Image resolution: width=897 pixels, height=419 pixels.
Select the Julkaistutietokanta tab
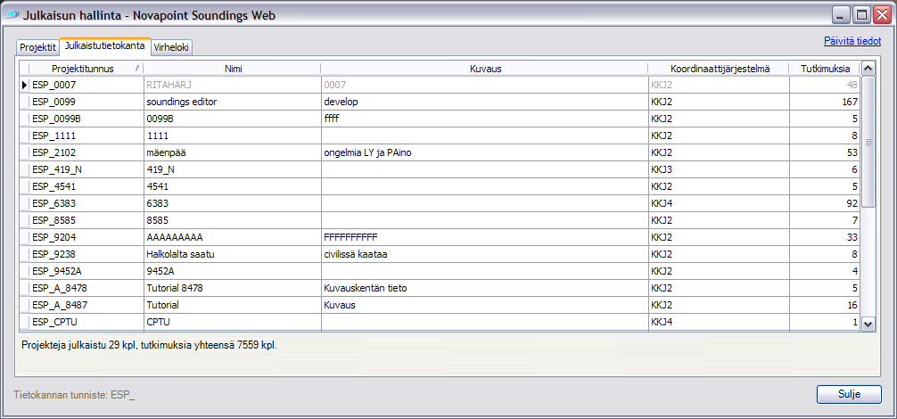104,45
